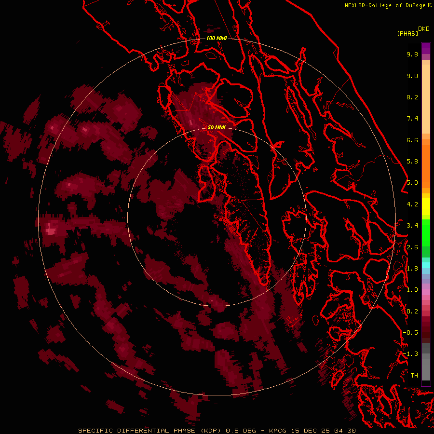Viewport: 434px width, 434px height.
Task: Click the 50 NMI range ring label
Action: pos(217,127)
